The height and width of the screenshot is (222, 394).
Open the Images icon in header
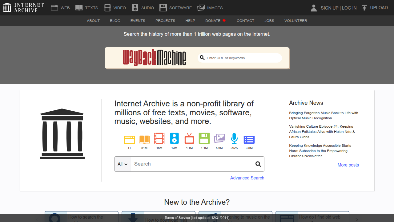[201, 8]
